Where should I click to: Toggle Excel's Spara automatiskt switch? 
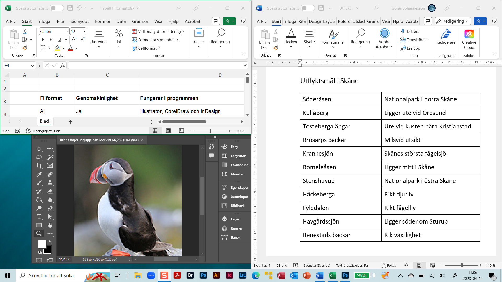pos(57,8)
